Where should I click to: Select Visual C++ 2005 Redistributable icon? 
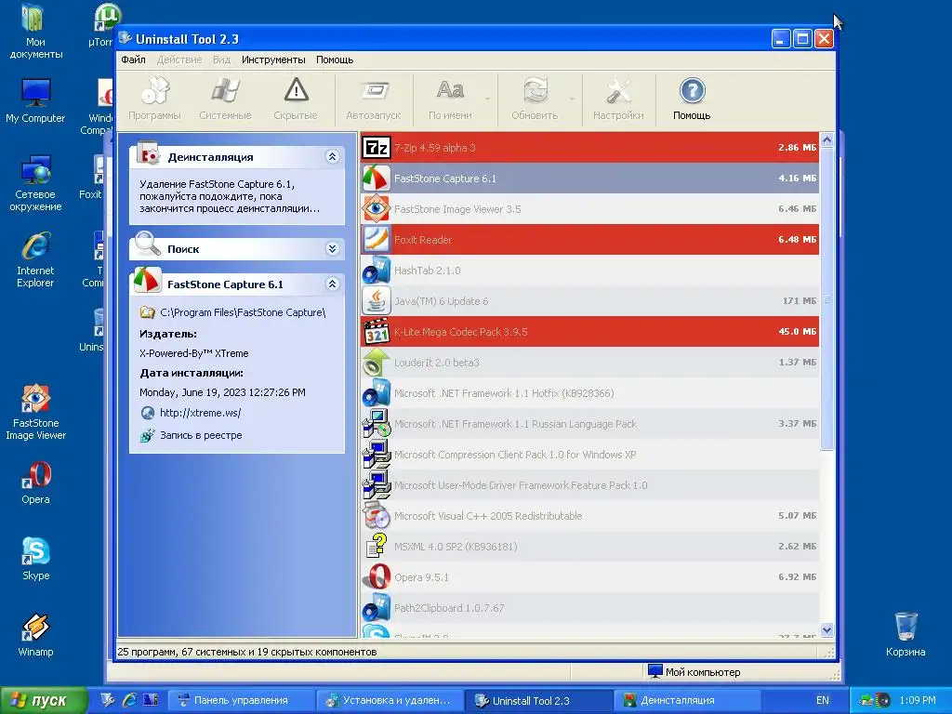coord(377,515)
